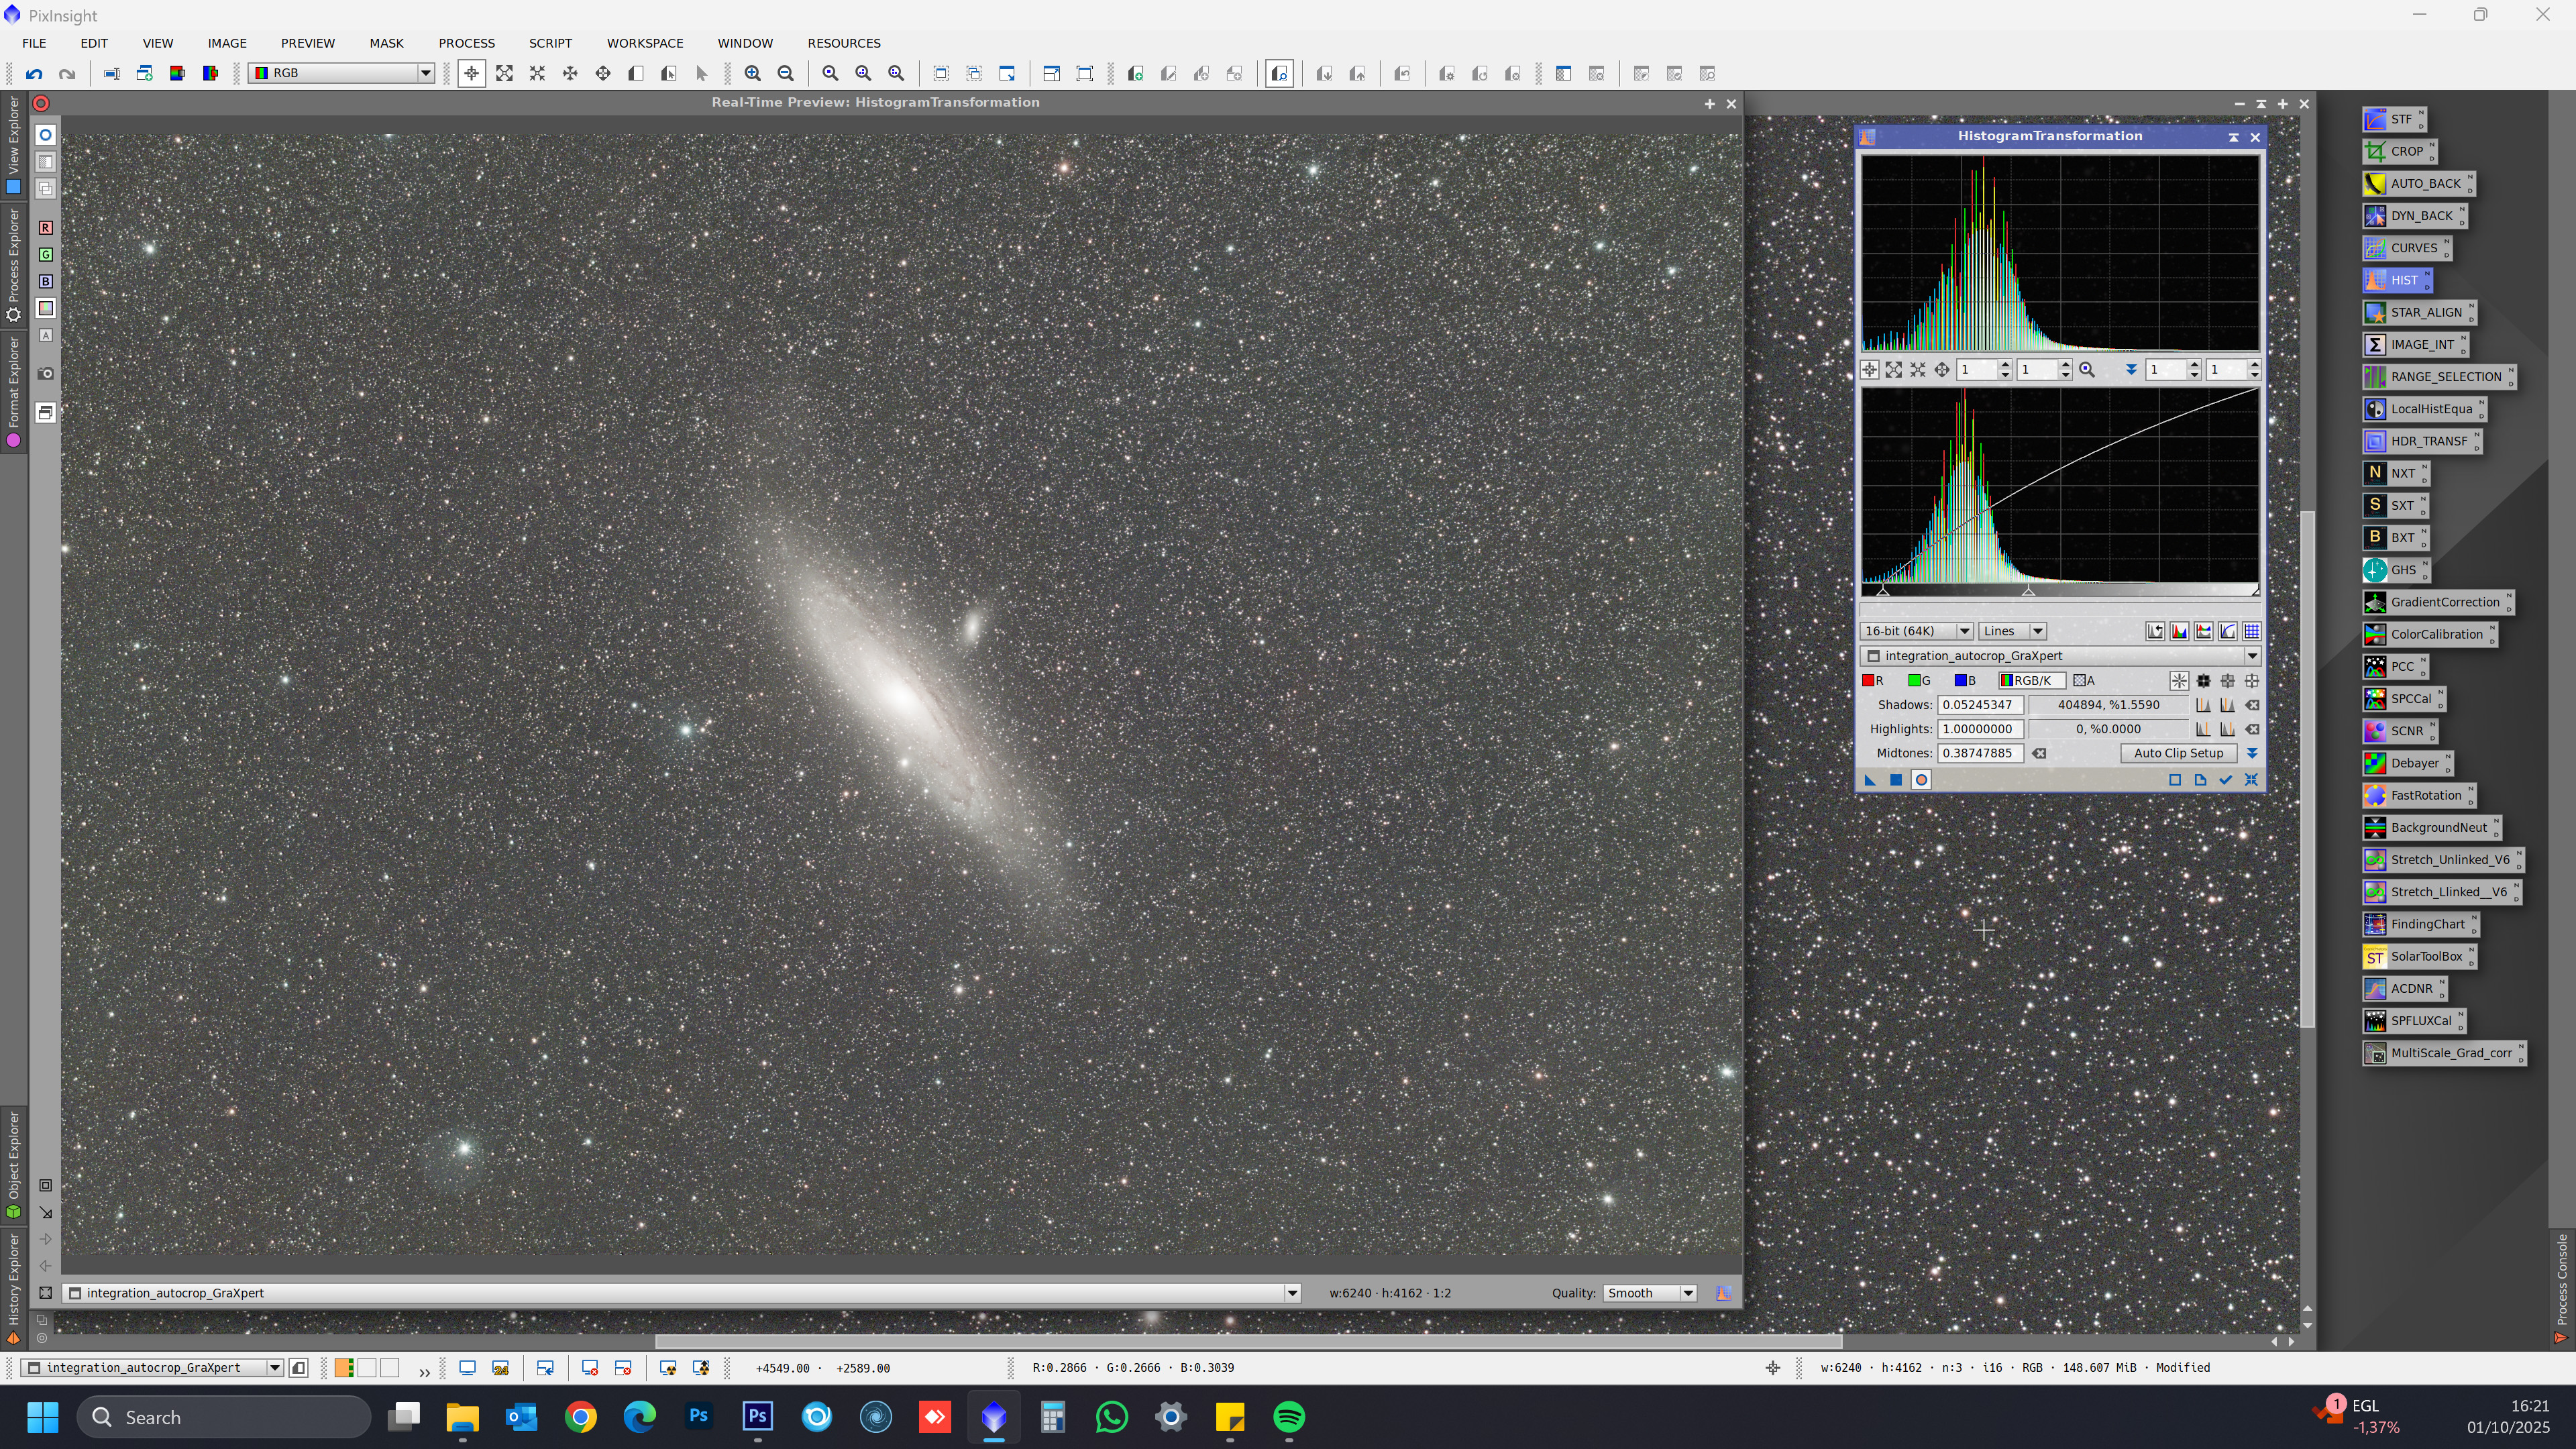2576x1449 pixels.
Task: Click the CURVES process icon label
Action: pyautogui.click(x=2413, y=249)
